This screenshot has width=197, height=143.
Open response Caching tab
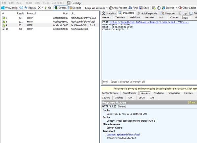[106, 98]
